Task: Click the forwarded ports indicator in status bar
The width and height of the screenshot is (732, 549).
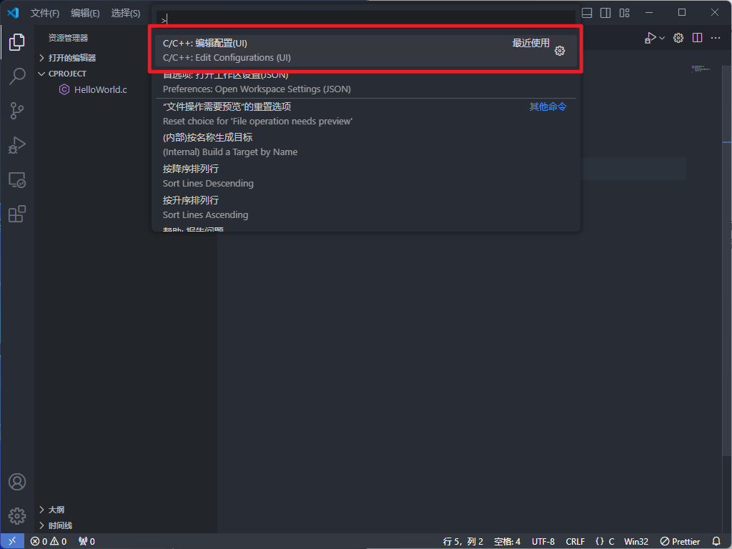Action: click(x=86, y=541)
